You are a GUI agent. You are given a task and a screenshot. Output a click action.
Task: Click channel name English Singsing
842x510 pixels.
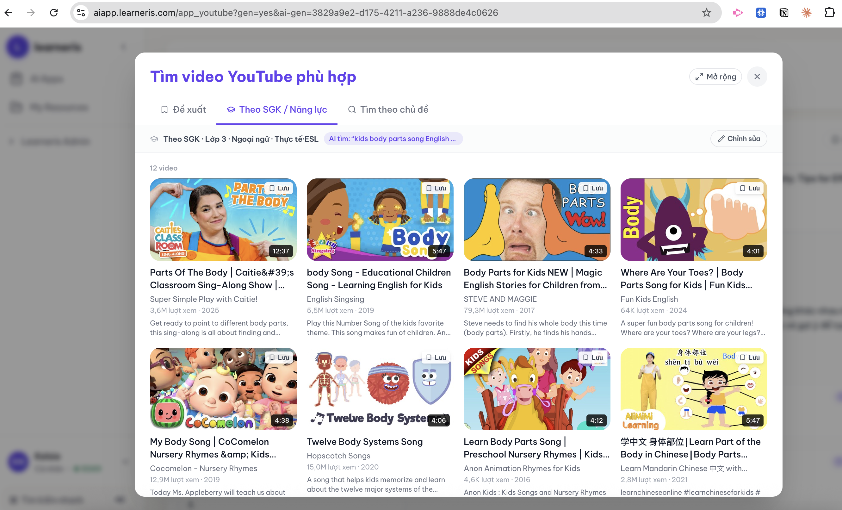(x=336, y=299)
